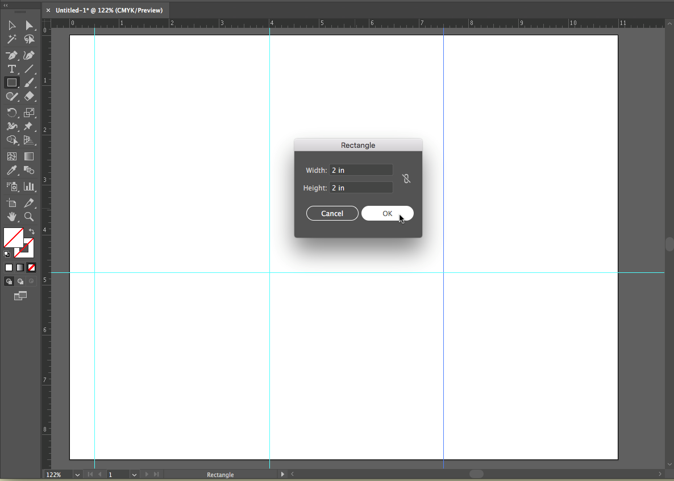The width and height of the screenshot is (674, 481).
Task: Open the artboard number dropdown
Action: point(135,475)
